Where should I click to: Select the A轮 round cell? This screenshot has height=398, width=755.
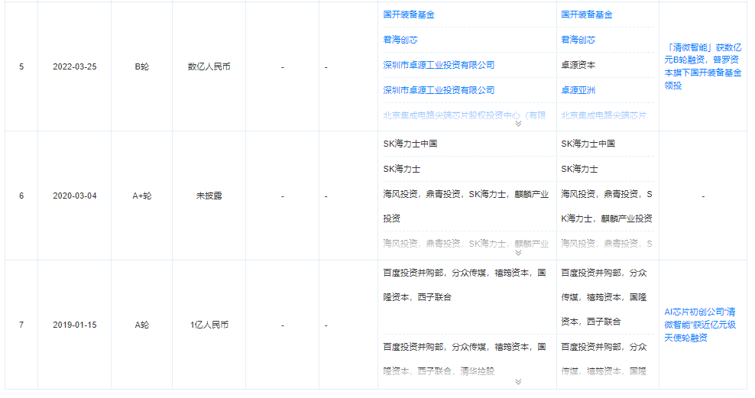coord(141,325)
